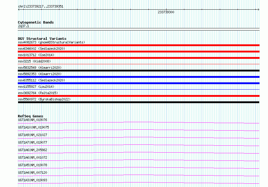Open the UGT1A7|NM_019077 gene label
Image resolution: width=268 pixels, height=187 pixels.
pos(33,142)
